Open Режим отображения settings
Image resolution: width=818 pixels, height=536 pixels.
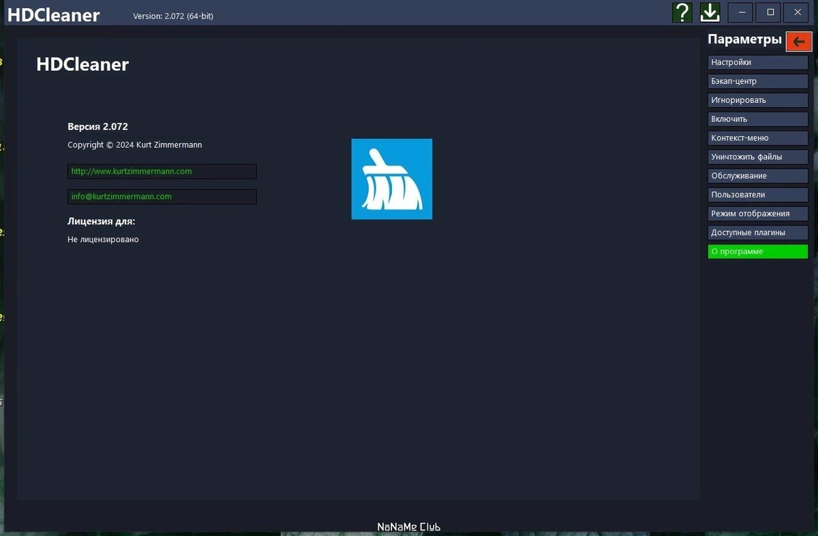click(x=758, y=213)
